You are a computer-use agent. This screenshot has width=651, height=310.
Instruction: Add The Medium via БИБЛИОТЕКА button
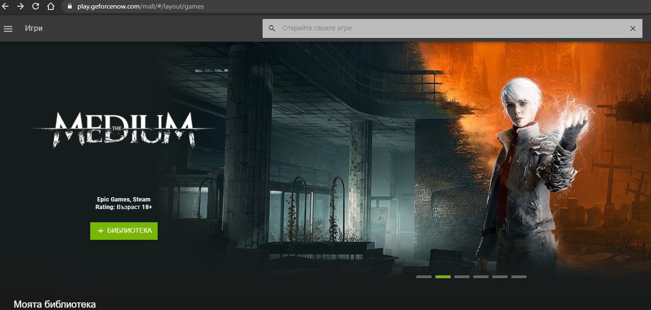point(124,231)
